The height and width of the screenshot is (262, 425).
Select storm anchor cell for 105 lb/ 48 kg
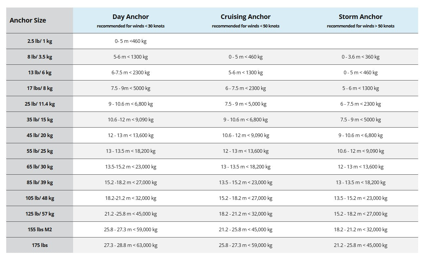click(x=360, y=198)
